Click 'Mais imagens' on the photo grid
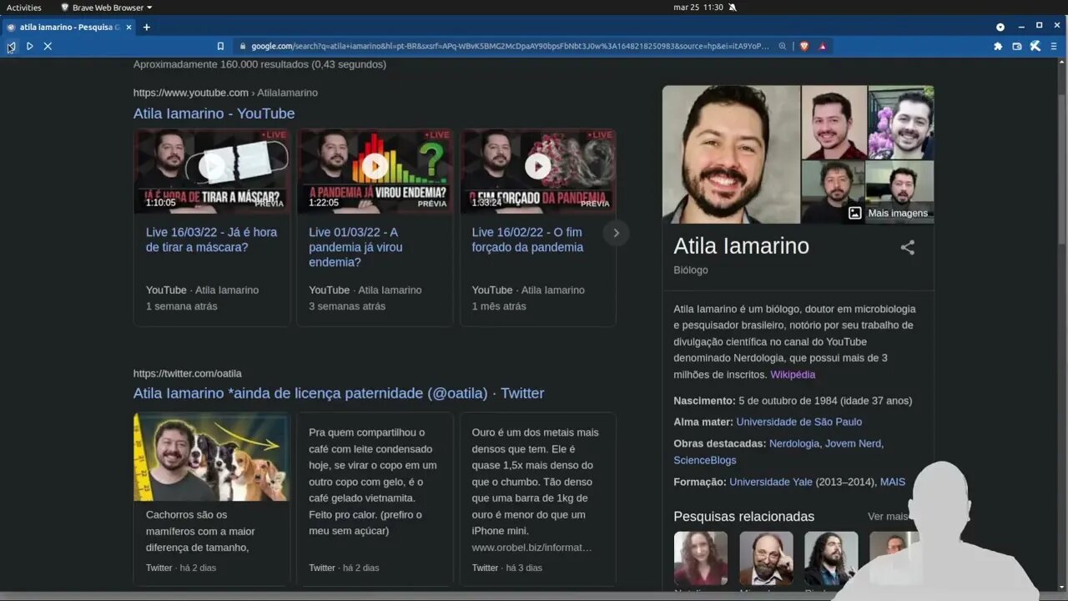Image resolution: width=1068 pixels, height=601 pixels. click(x=888, y=213)
